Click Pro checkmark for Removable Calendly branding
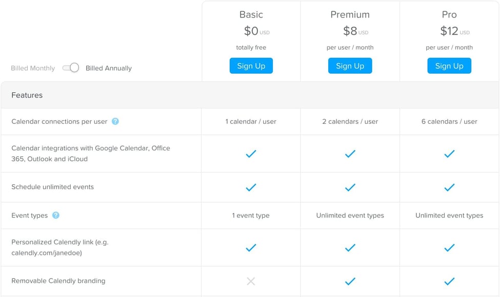This screenshot has width=500, height=297. (449, 281)
